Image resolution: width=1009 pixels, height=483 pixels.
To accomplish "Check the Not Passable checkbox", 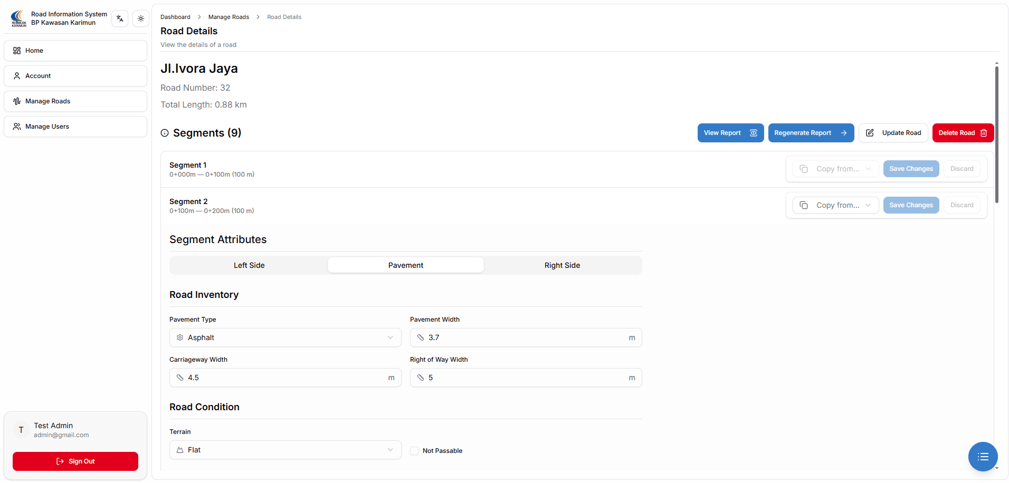I will click(x=414, y=451).
